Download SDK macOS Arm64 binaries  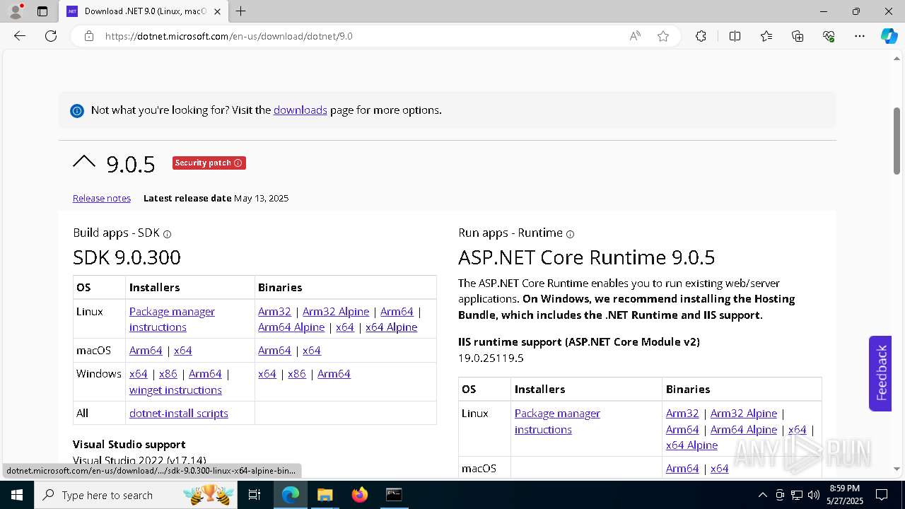pyautogui.click(x=274, y=350)
